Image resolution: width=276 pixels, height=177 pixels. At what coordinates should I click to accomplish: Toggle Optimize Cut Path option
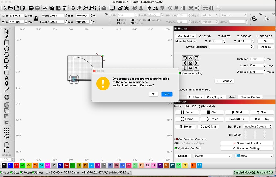tap(177, 148)
